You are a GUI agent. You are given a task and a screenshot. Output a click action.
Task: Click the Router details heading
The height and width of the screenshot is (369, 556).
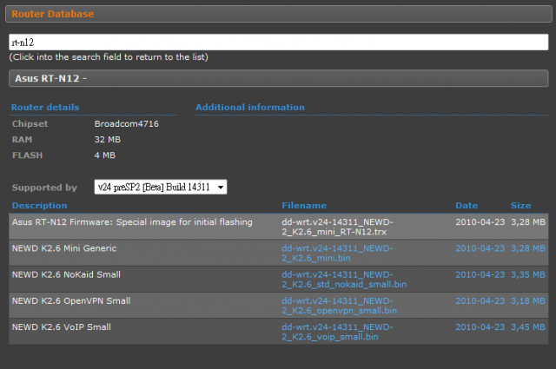click(45, 107)
